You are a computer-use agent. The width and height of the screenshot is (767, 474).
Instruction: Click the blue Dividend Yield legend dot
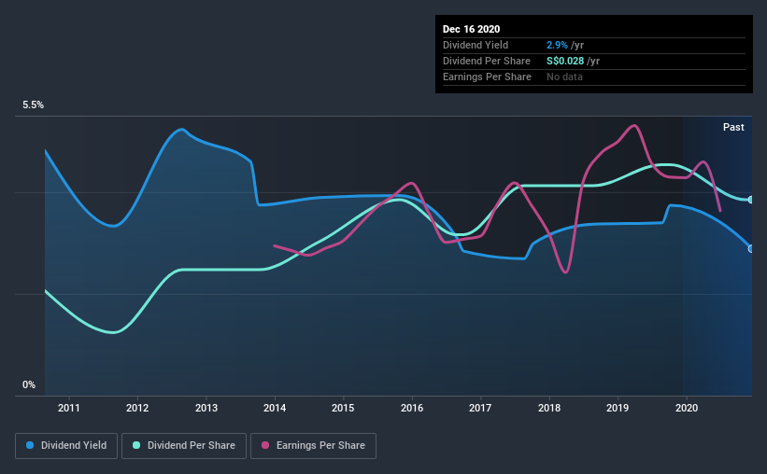(30, 445)
